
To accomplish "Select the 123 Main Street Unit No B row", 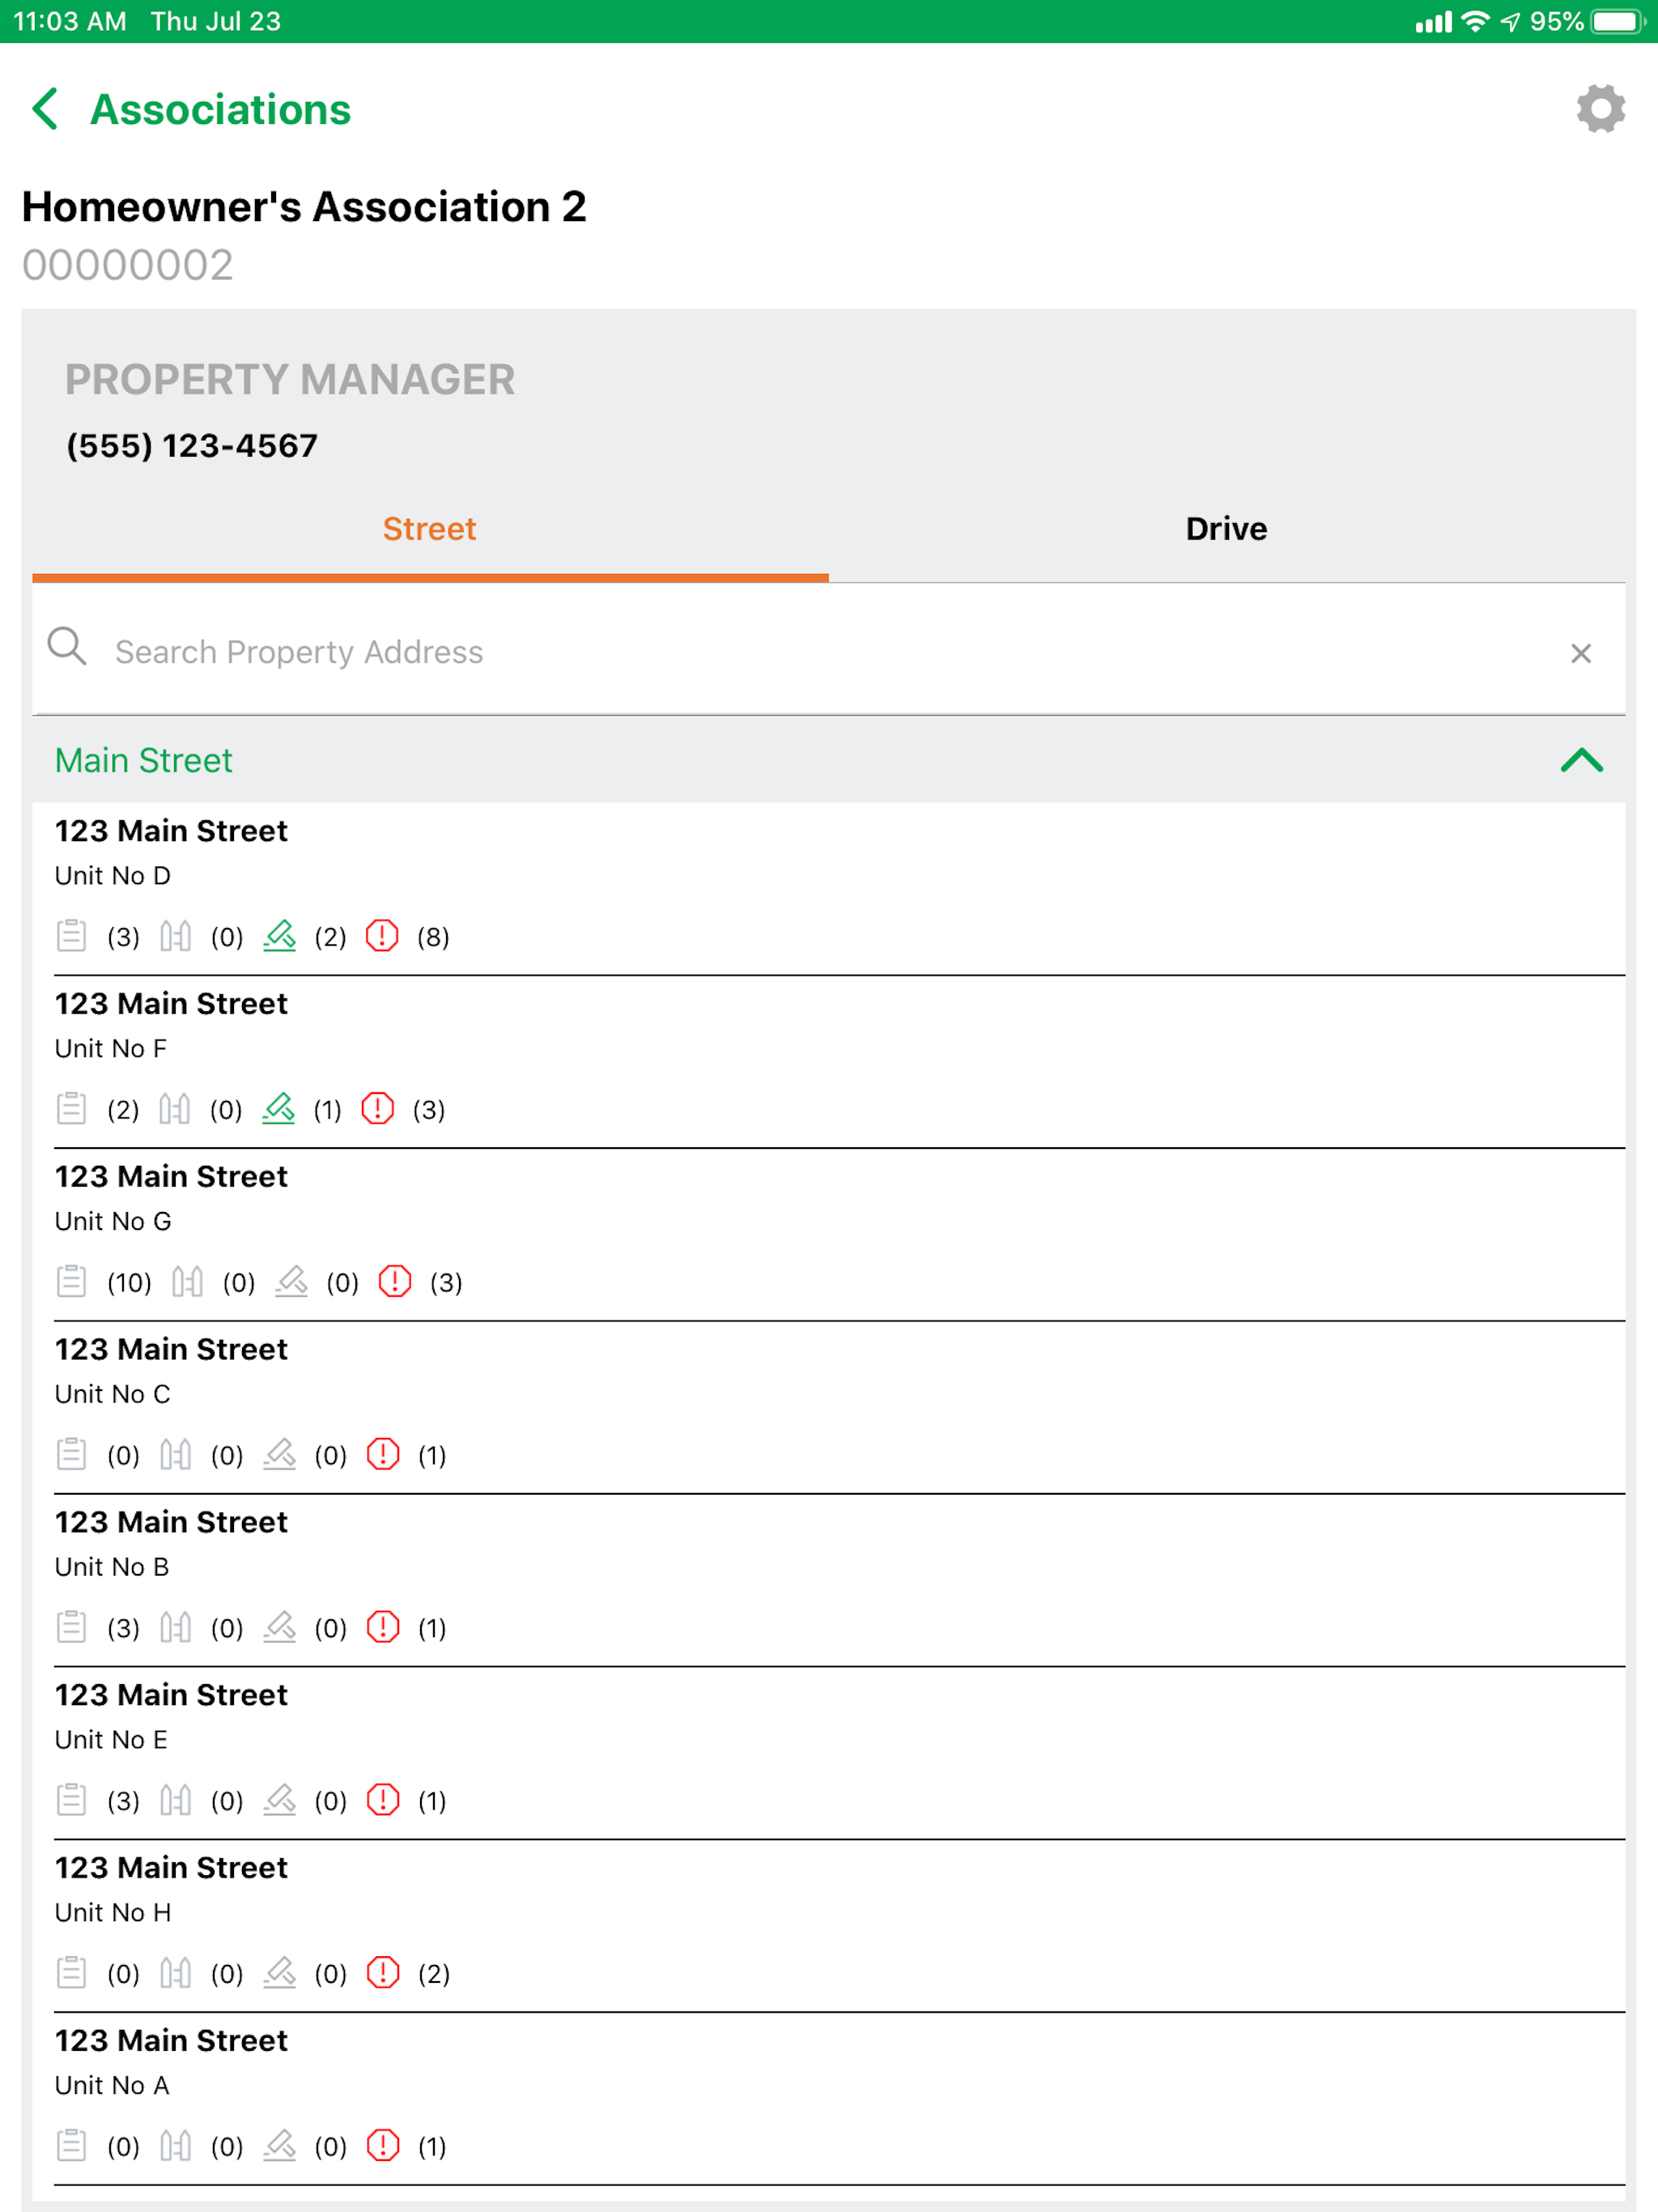I will 829,1581.
